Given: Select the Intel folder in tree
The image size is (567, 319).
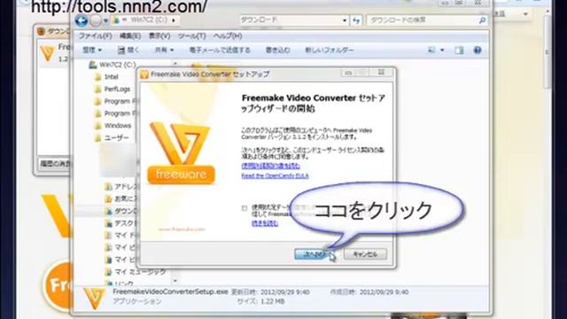Looking at the screenshot, I should 112,77.
